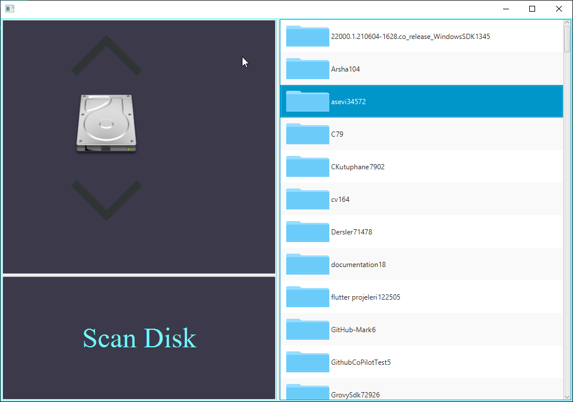
Task: Click the flutter projeleri122505 folder icon
Action: (x=307, y=297)
